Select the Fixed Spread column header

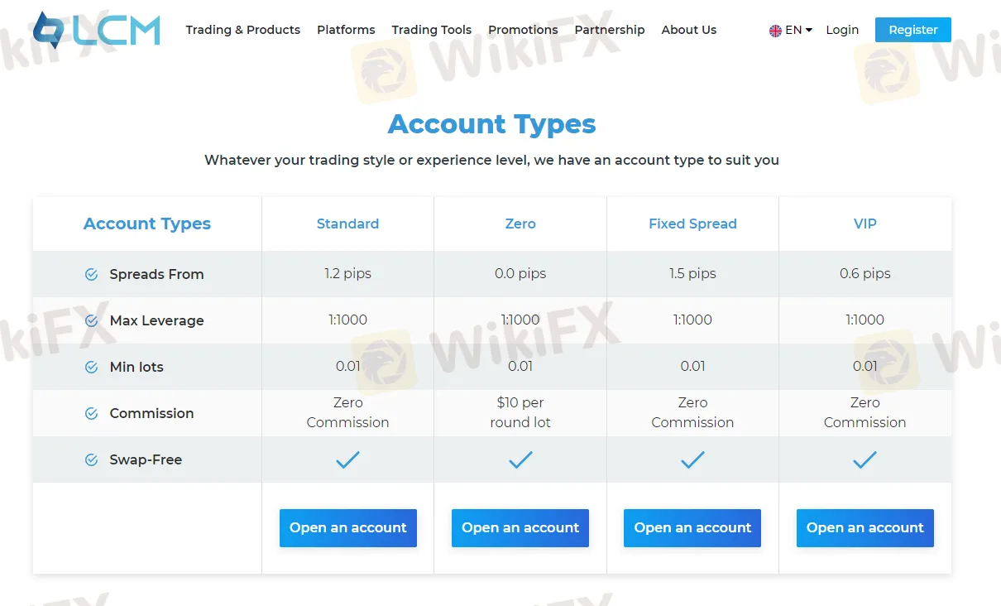pyautogui.click(x=692, y=224)
